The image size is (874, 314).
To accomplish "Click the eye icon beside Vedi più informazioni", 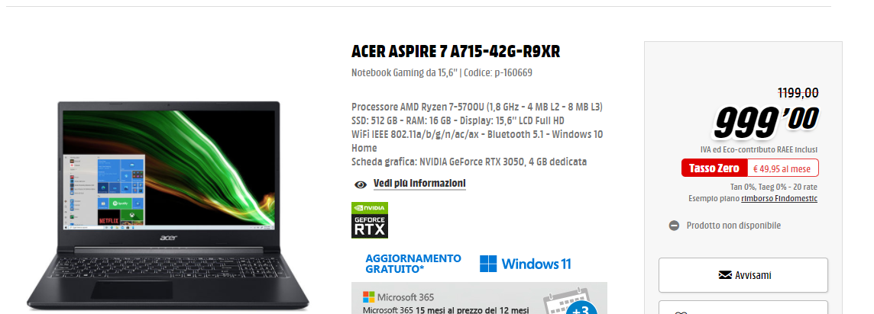I will tap(361, 184).
